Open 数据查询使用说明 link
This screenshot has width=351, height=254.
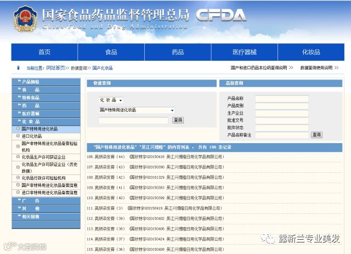pos(319,67)
